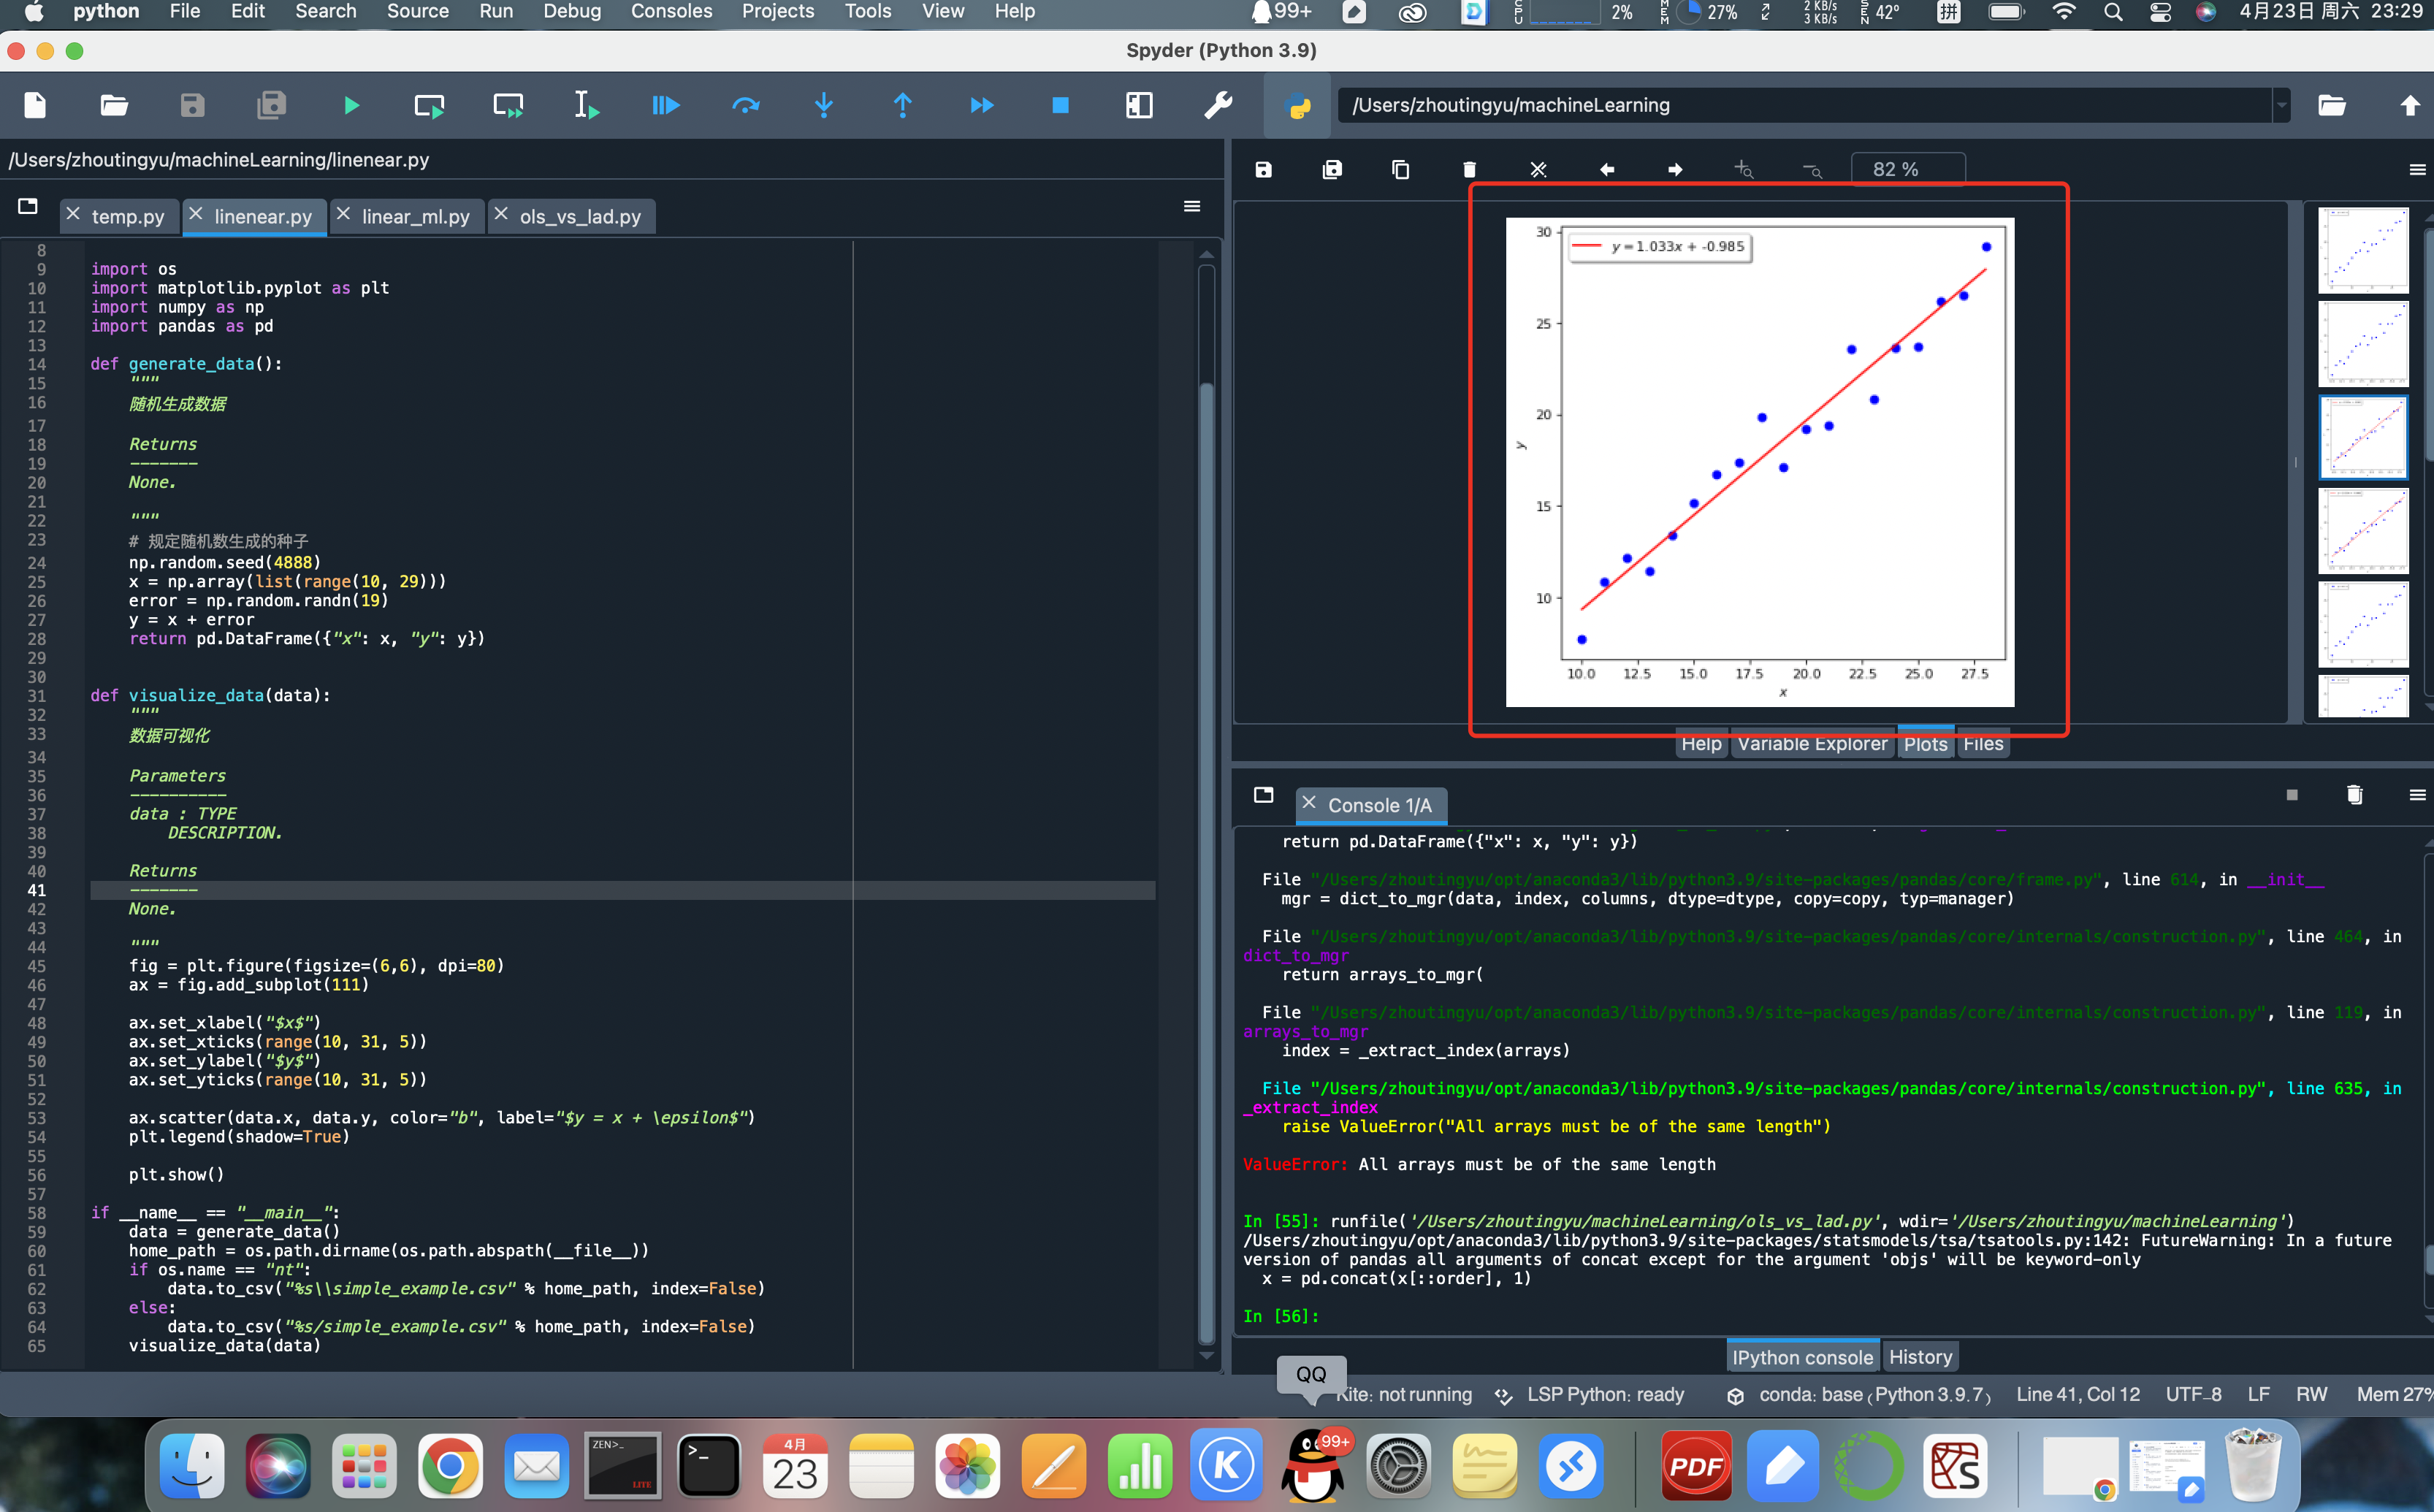Delete current plot trash icon
The image size is (2434, 1512).
(1469, 170)
